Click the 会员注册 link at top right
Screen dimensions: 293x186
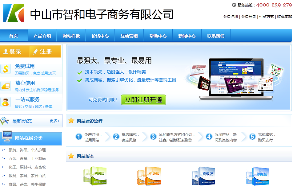click(x=231, y=17)
